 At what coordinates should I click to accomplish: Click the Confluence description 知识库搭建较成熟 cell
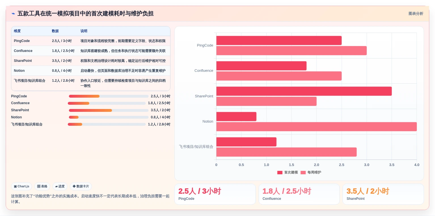click(x=123, y=51)
